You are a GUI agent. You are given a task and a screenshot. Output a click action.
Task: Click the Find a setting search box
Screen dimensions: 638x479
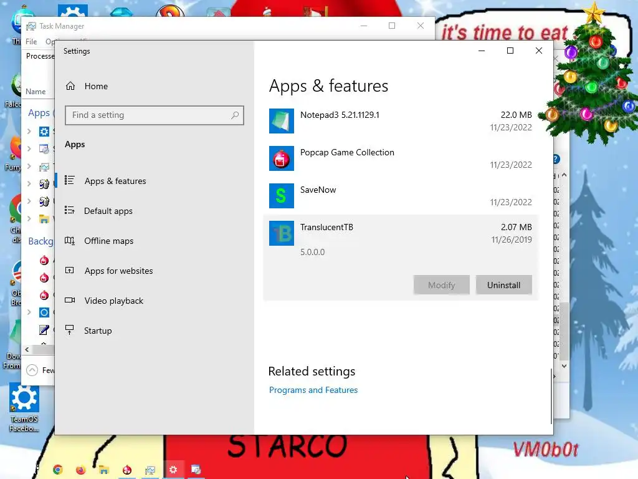(155, 115)
